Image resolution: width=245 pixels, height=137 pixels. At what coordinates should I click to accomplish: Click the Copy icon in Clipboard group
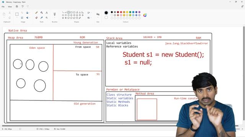click(x=10, y=18)
